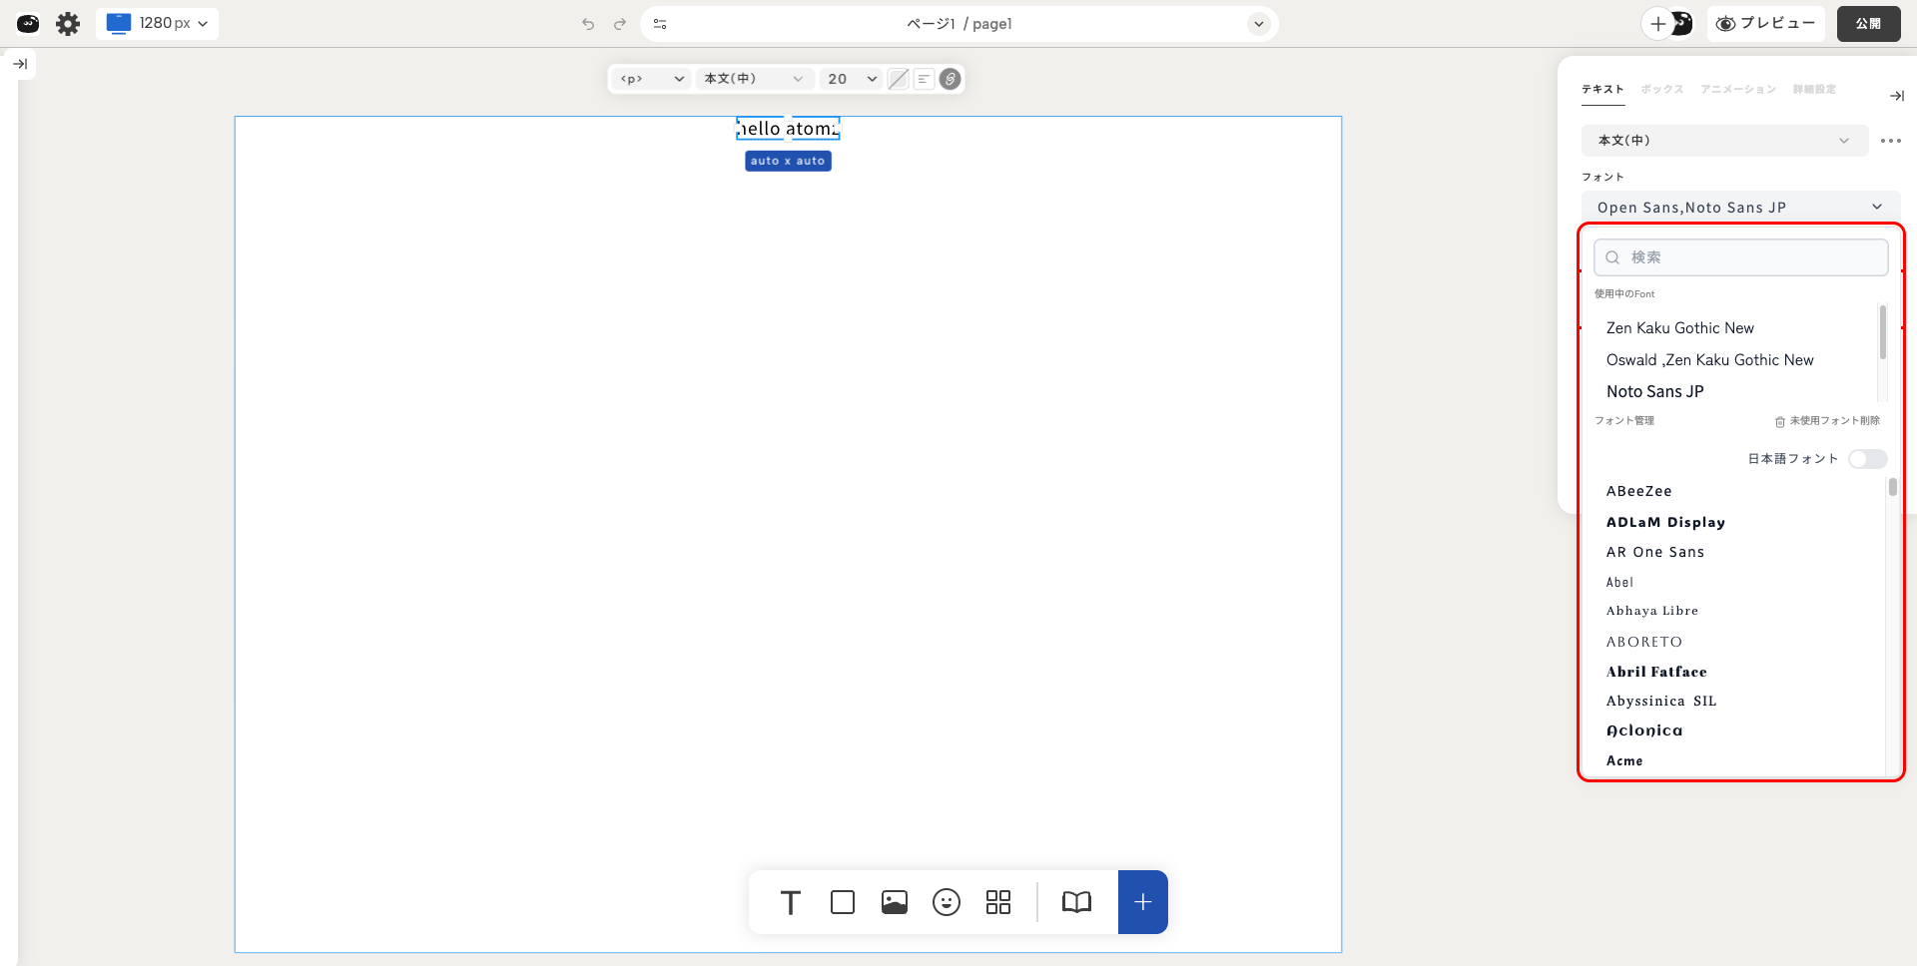
Task: Click the text color swatch
Action: pos(899,79)
